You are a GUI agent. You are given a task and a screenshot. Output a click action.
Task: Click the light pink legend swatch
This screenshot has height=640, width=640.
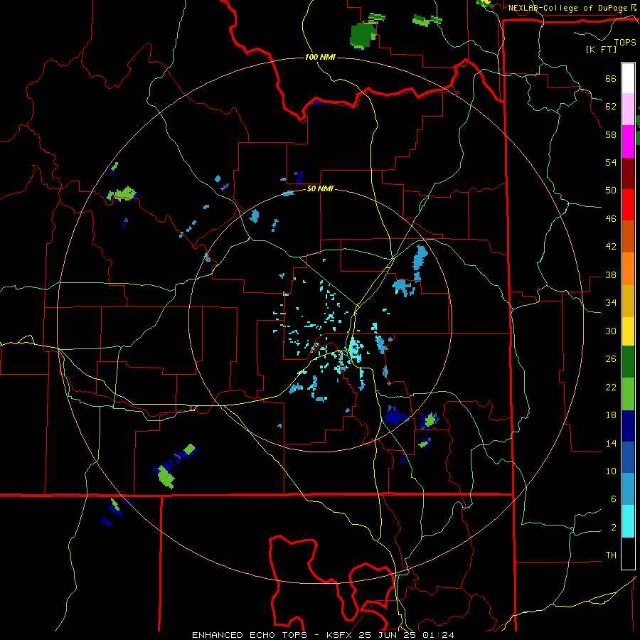tap(628, 109)
